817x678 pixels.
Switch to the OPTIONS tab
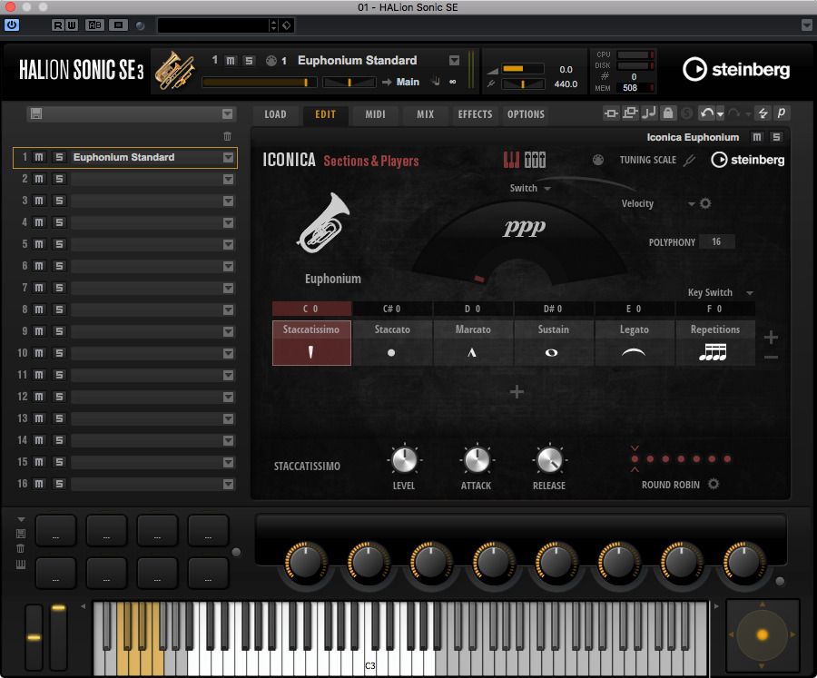click(x=526, y=114)
